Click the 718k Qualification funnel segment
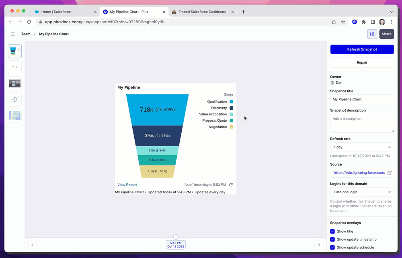Viewport: 402px width, 258px height. coord(158,110)
